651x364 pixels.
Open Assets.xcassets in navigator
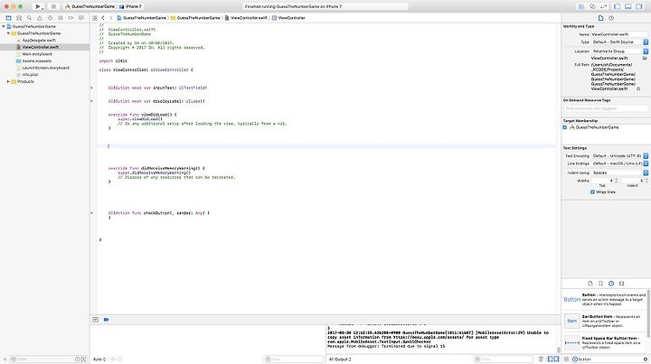pos(36,61)
